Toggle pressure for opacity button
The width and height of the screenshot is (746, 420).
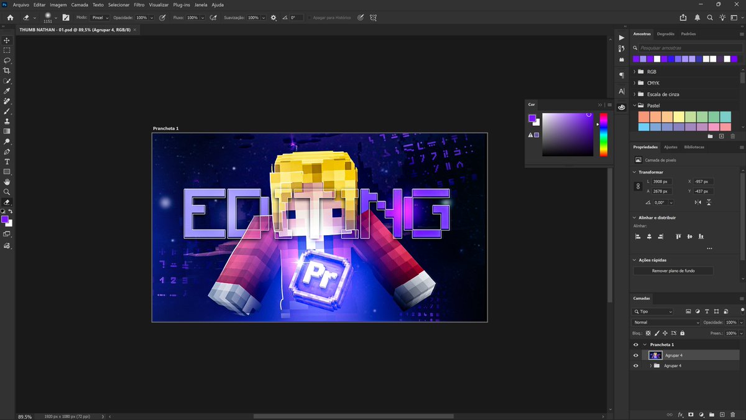point(162,17)
